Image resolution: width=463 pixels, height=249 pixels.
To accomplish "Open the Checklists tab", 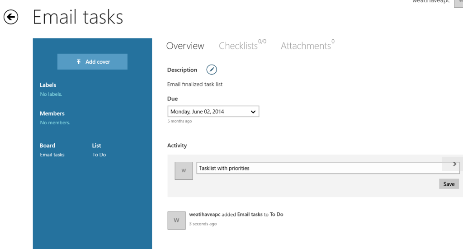I will (x=242, y=45).
